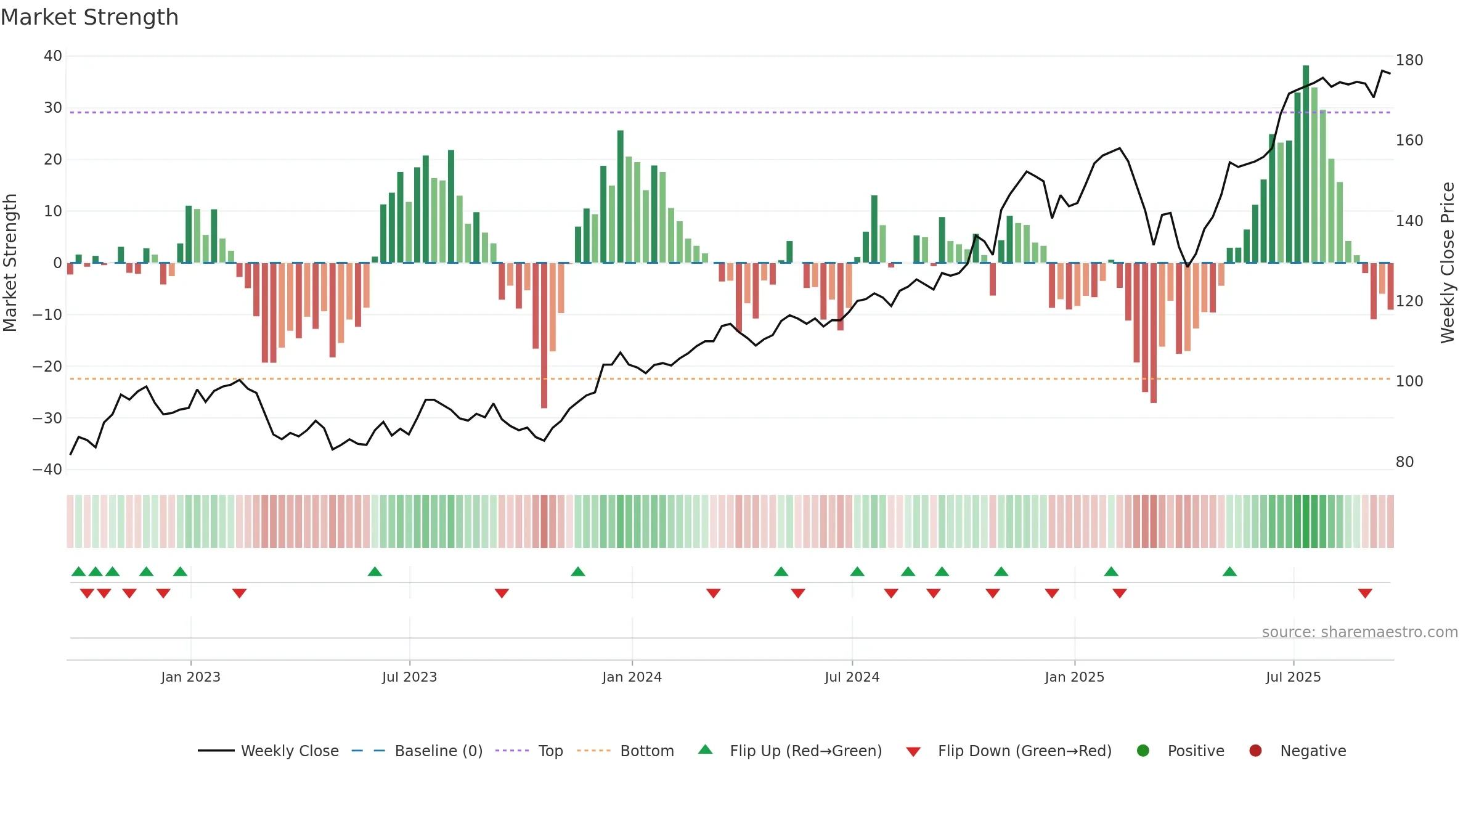This screenshot has height=832, width=1479.
Task: Click the 160 label on the price axis
Action: pos(1409,141)
